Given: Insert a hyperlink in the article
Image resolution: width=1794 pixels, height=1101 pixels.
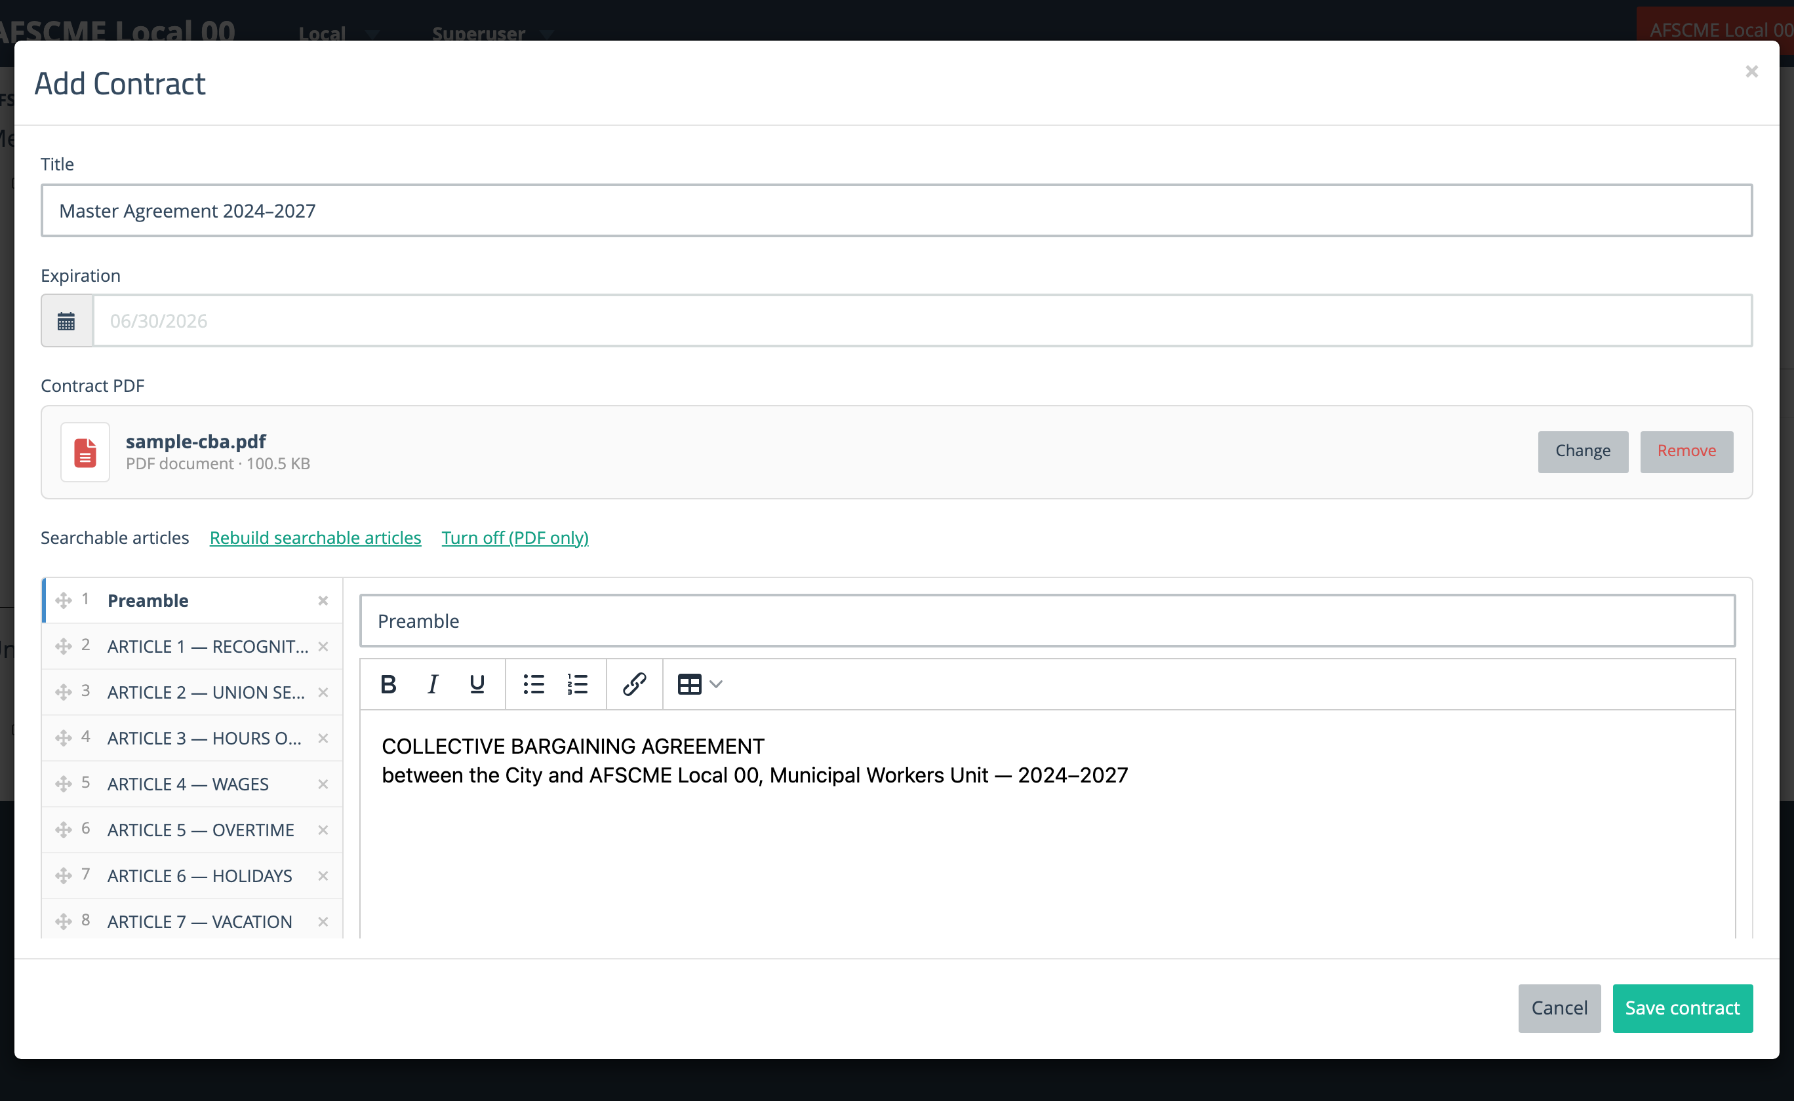Looking at the screenshot, I should 635,684.
